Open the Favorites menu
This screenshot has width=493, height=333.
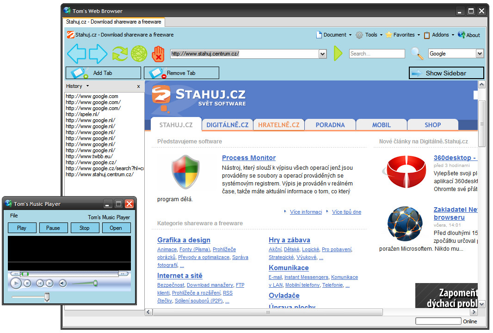[x=403, y=35]
